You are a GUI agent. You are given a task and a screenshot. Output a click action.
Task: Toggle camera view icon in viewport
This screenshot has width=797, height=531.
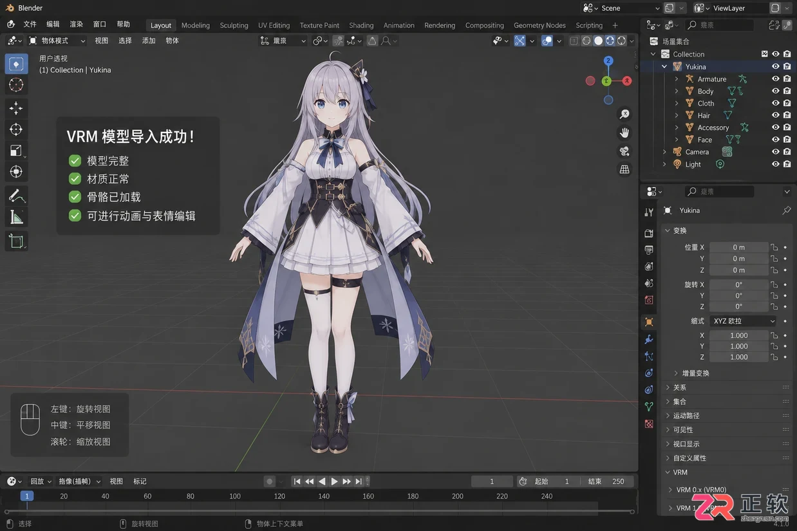(624, 151)
